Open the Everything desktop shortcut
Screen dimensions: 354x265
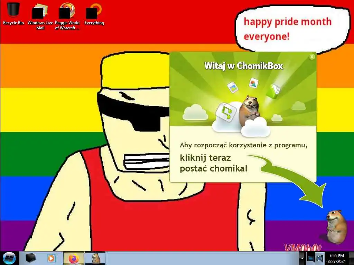click(x=94, y=13)
